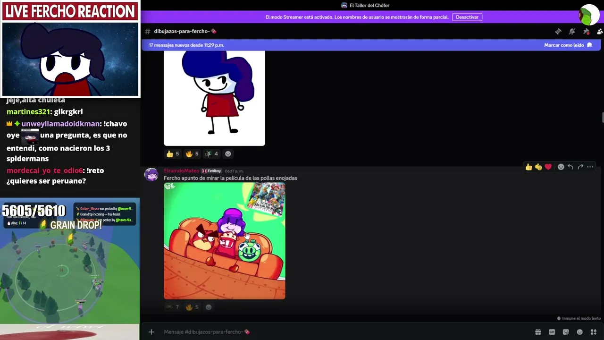Screen dimensions: 604x340
Task: Forward the ElramdoMateo message
Action: (x=580, y=167)
